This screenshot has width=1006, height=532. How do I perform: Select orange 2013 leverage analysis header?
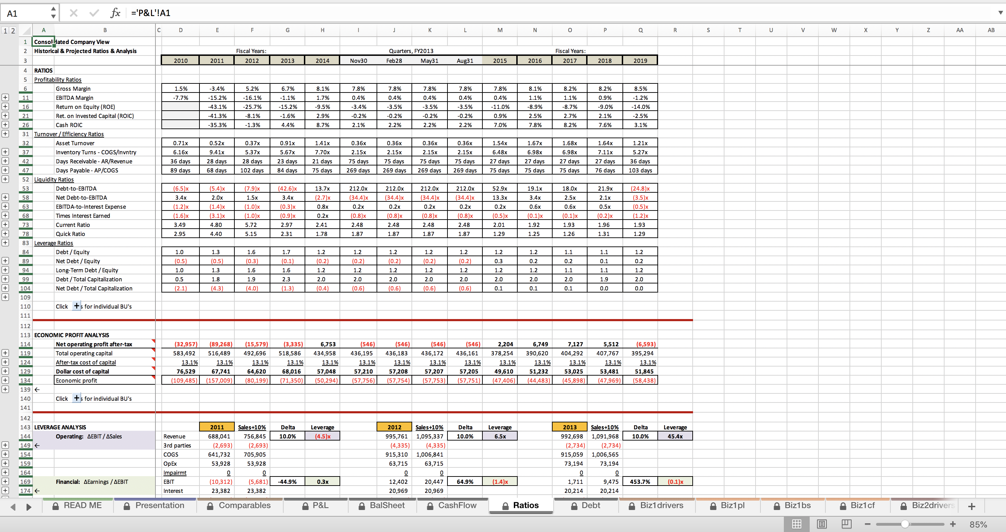[569, 427]
